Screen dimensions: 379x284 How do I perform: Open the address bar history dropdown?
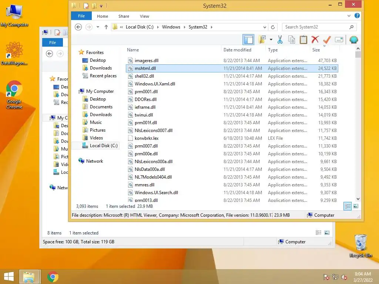(x=265, y=27)
